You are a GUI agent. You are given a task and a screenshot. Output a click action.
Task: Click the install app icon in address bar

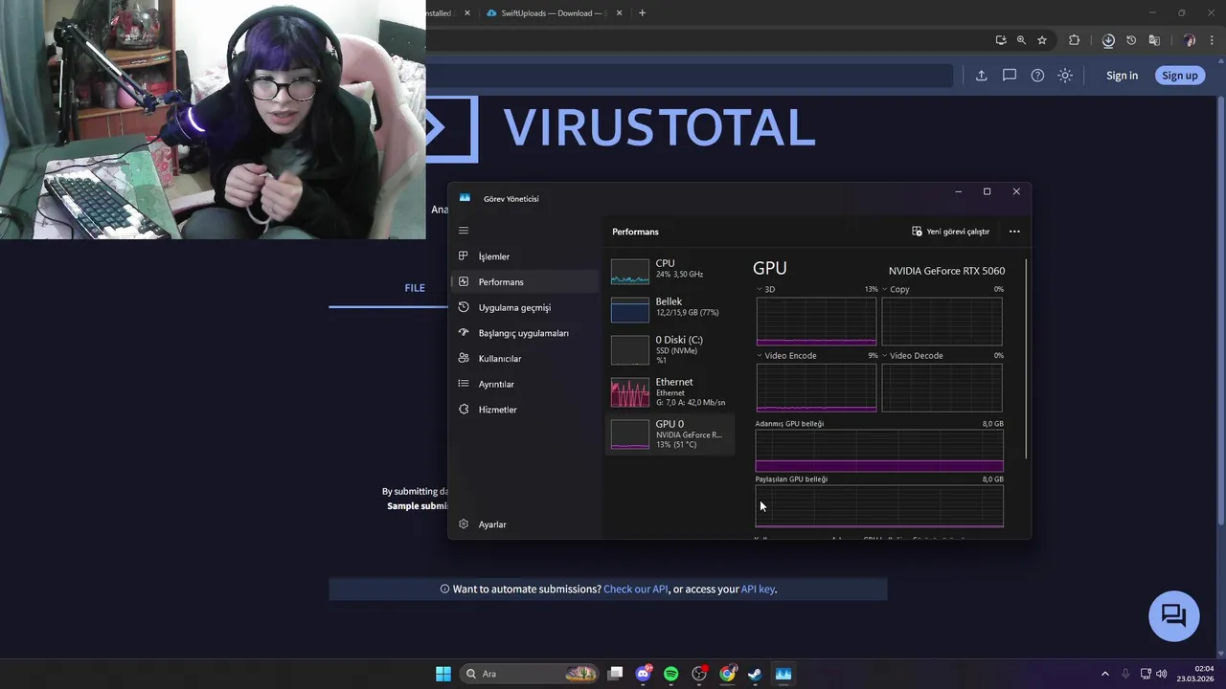click(1001, 40)
